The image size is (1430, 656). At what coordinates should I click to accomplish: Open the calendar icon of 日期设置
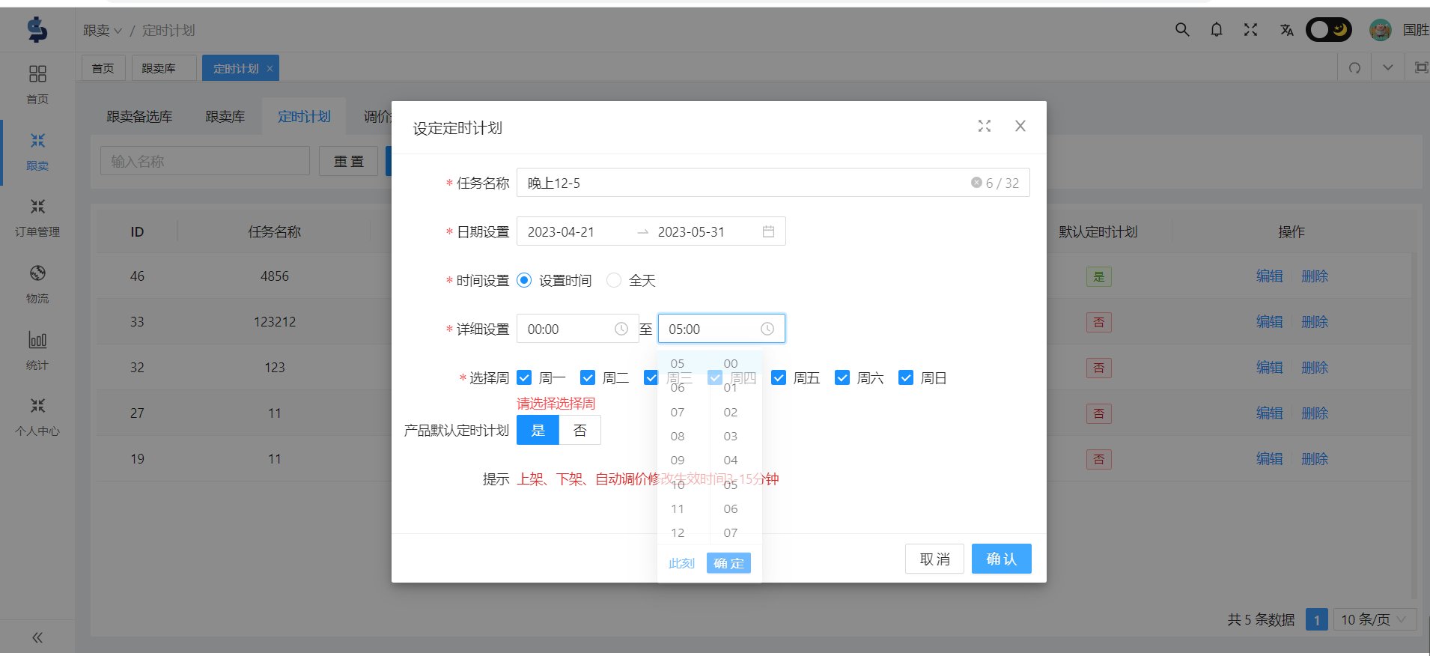tap(768, 231)
